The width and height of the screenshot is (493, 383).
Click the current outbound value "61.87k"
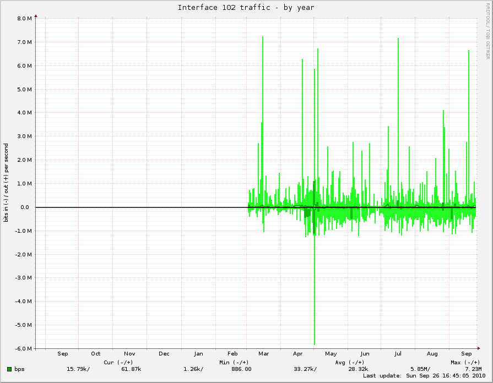131,369
